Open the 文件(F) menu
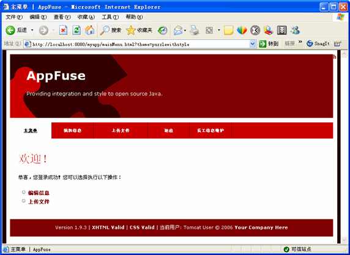The image size is (350, 255). click(x=14, y=17)
